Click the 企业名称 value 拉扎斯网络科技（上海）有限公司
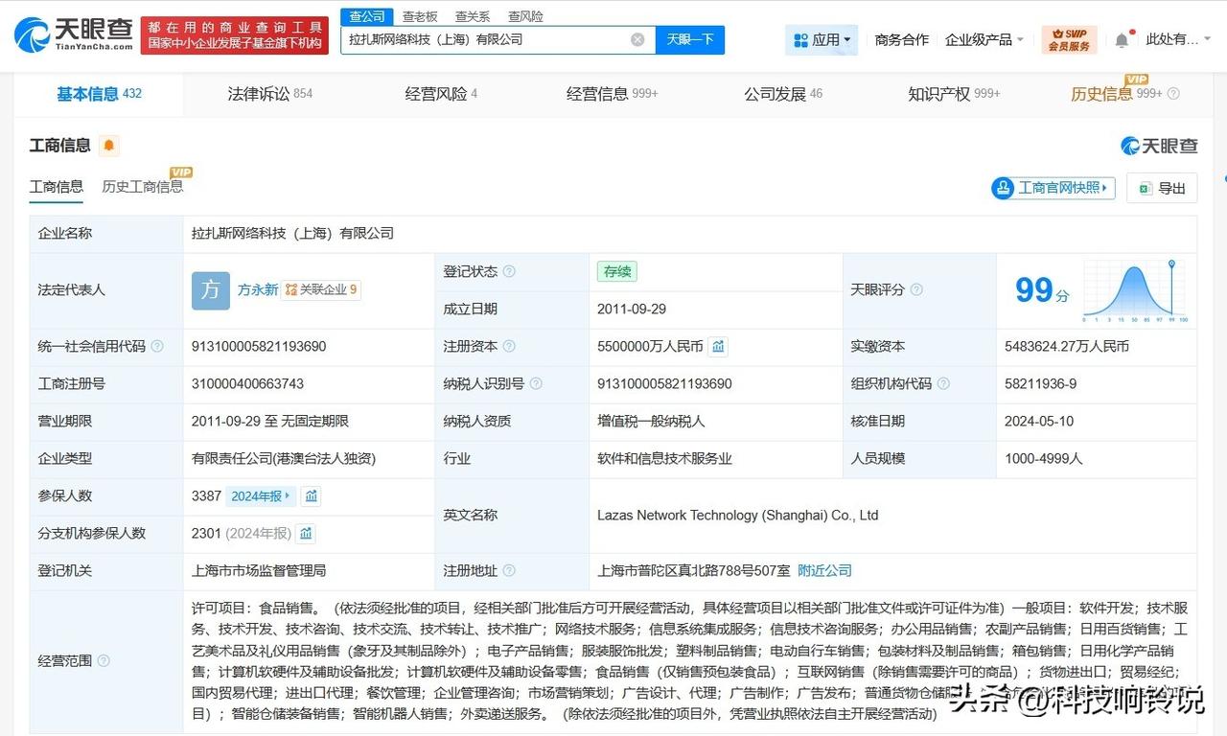 coord(292,233)
